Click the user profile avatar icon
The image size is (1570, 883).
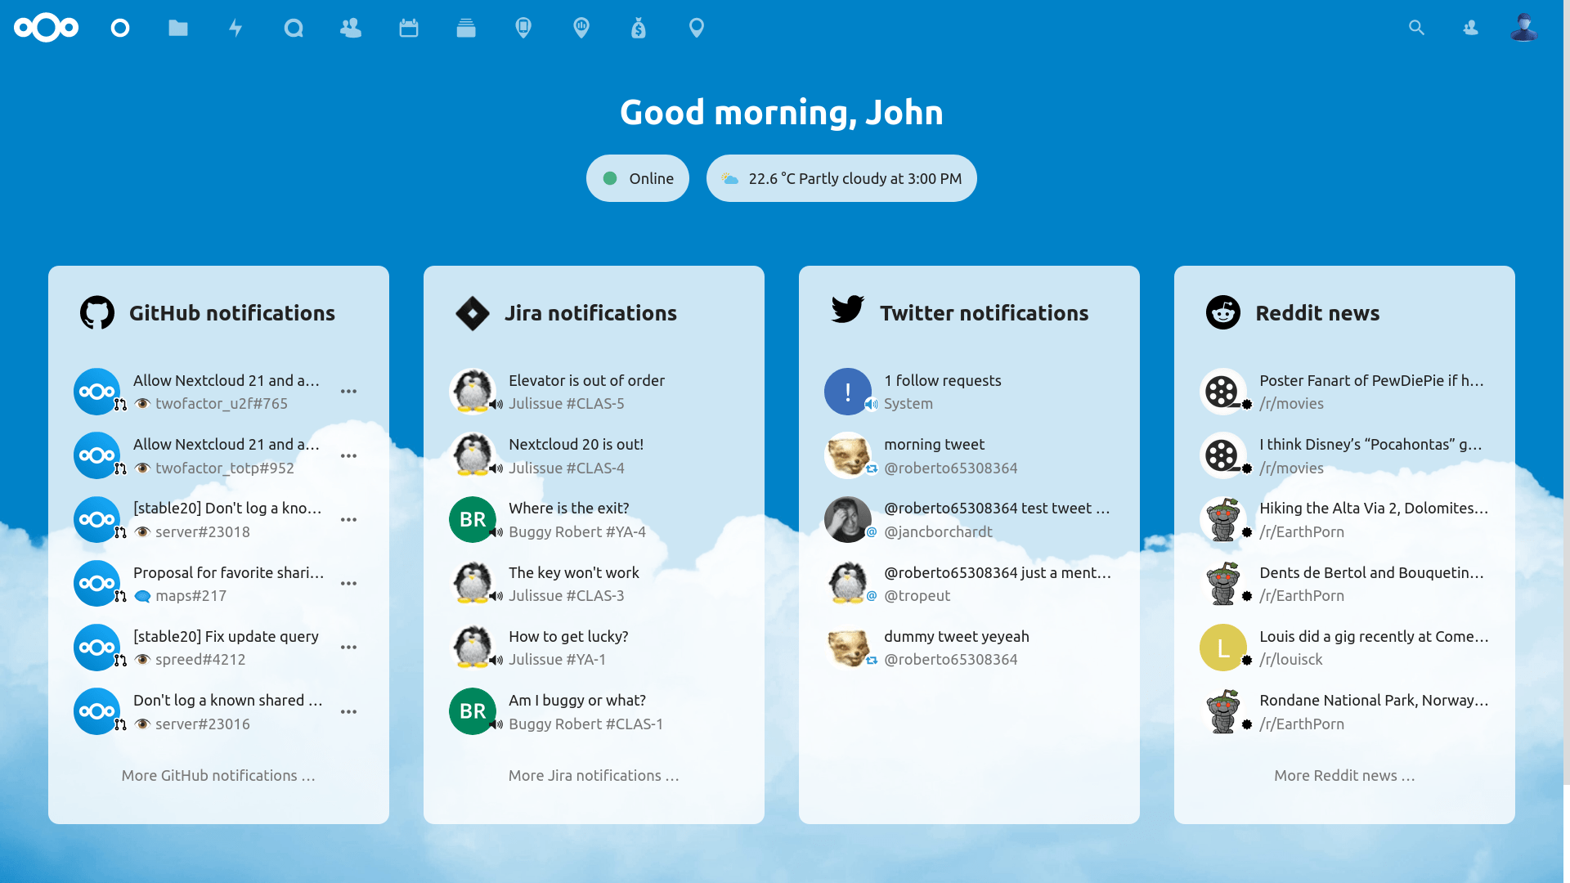[1523, 27]
